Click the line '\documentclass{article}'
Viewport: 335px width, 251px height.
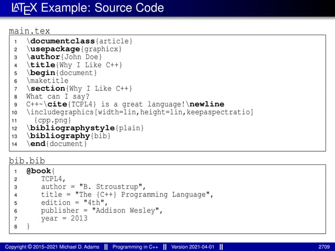(79, 41)
